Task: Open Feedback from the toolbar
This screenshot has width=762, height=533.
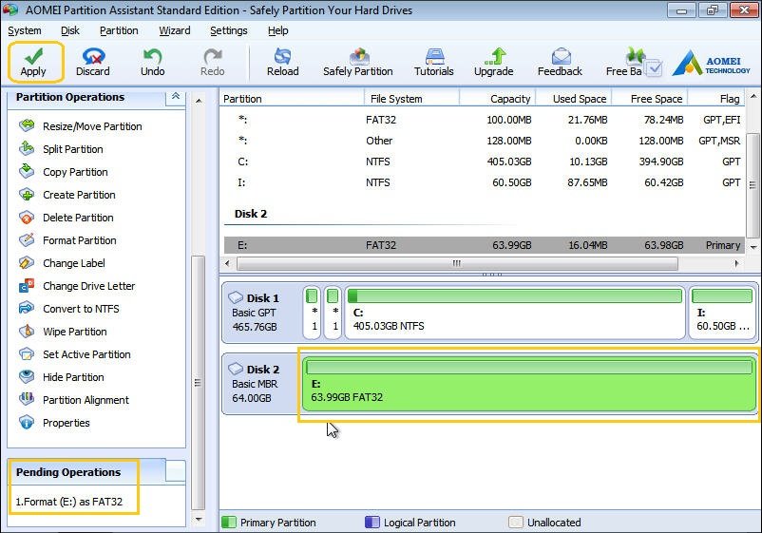Action: click(560, 62)
